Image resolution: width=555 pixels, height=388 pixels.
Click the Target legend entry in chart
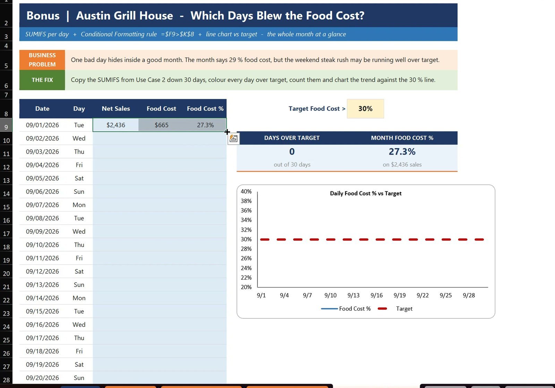point(395,309)
